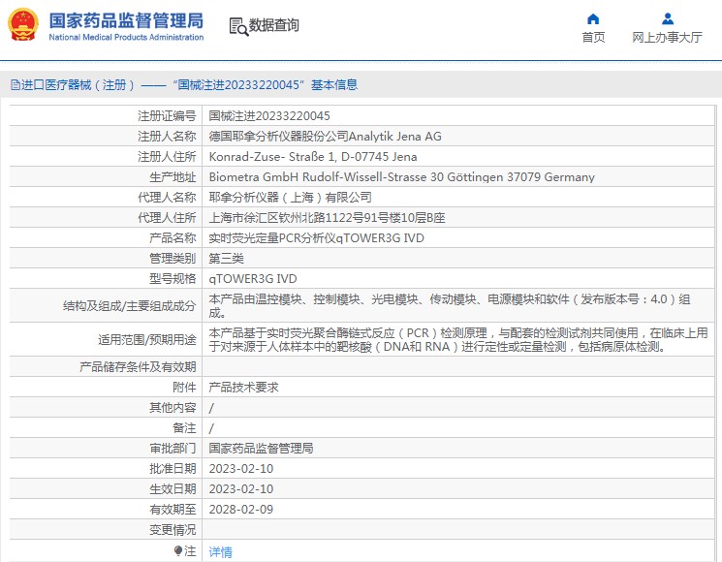This screenshot has height=562, width=722.
Task: Click the 结构及组成/主要组成成分 label
Action: tap(130, 305)
